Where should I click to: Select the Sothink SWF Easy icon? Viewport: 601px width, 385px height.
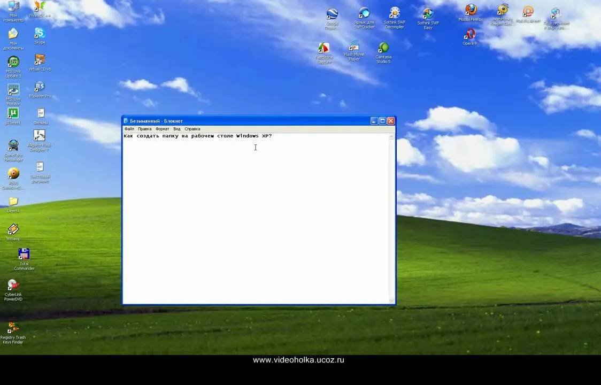[x=428, y=19]
